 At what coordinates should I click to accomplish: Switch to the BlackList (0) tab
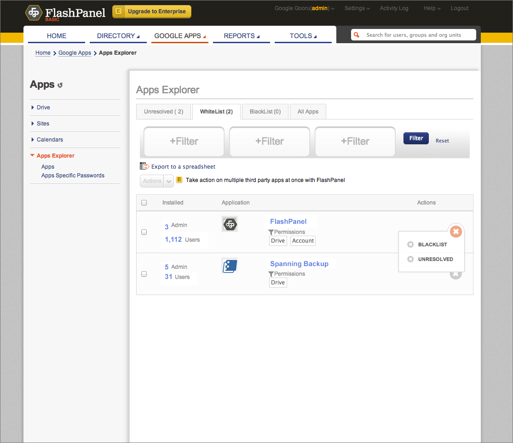[265, 112]
